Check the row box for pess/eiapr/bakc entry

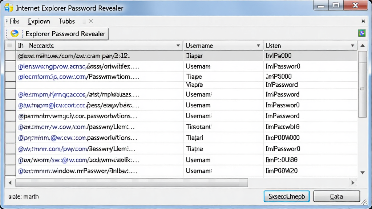(11, 105)
